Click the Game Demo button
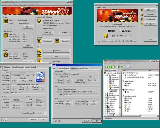 56,61
